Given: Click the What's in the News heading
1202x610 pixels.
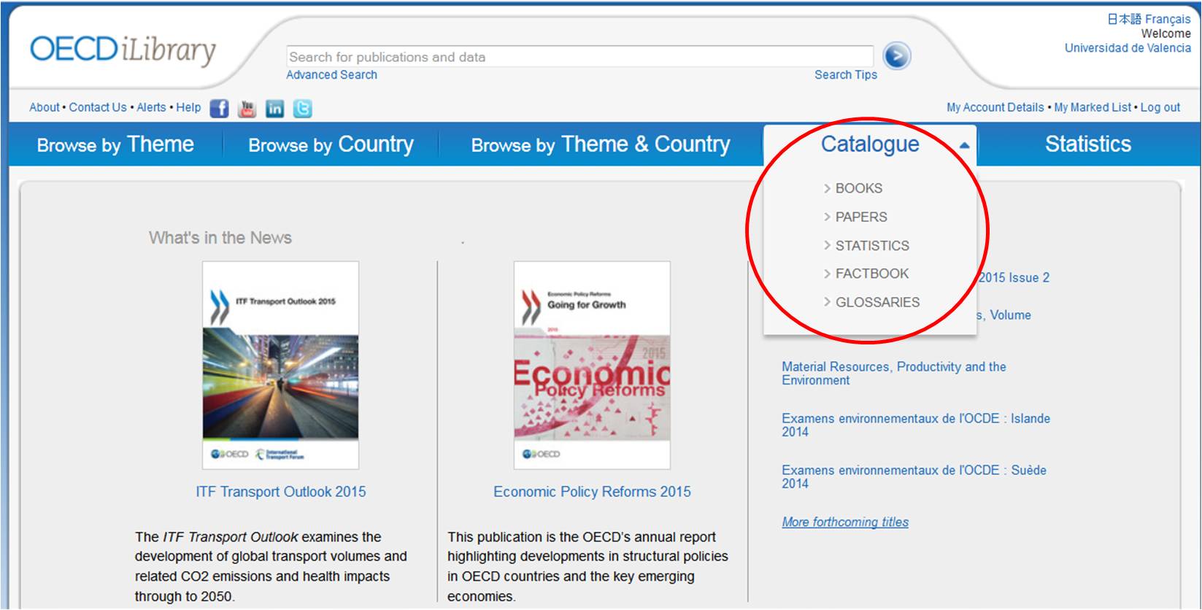Looking at the screenshot, I should point(220,238).
